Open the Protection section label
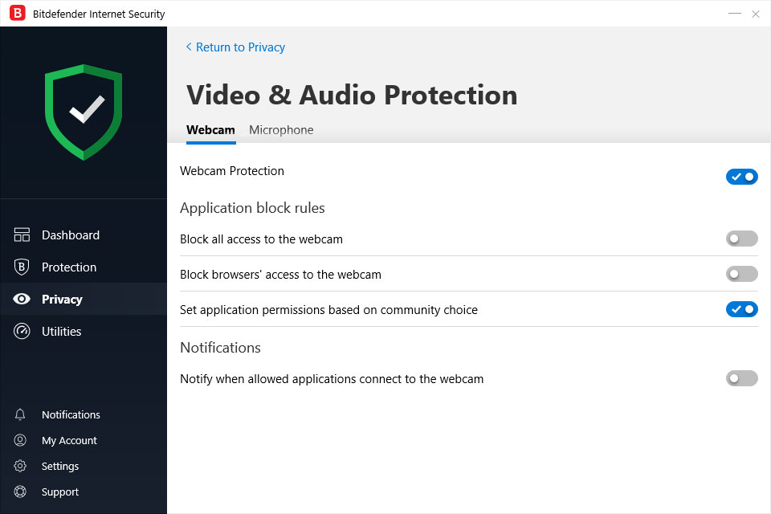This screenshot has width=771, height=514. pyautogui.click(x=69, y=267)
